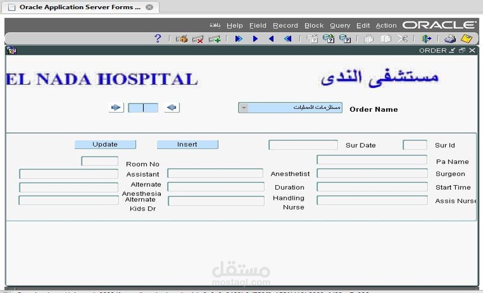
Task: Close the Oracle Application Server Forms tab
Action: (150, 7)
